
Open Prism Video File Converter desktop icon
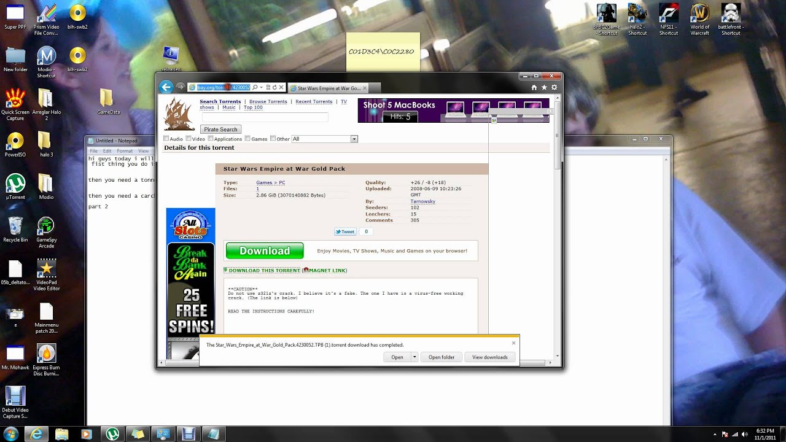(x=46, y=20)
